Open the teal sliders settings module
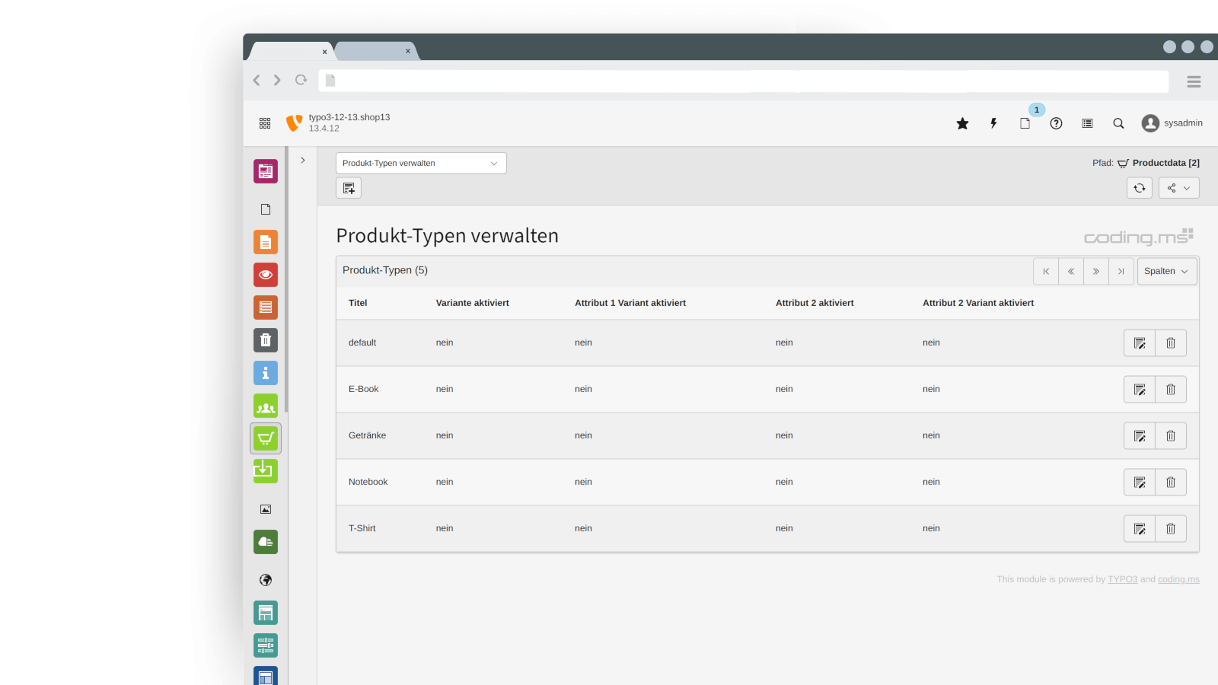The height and width of the screenshot is (685, 1218). point(266,645)
